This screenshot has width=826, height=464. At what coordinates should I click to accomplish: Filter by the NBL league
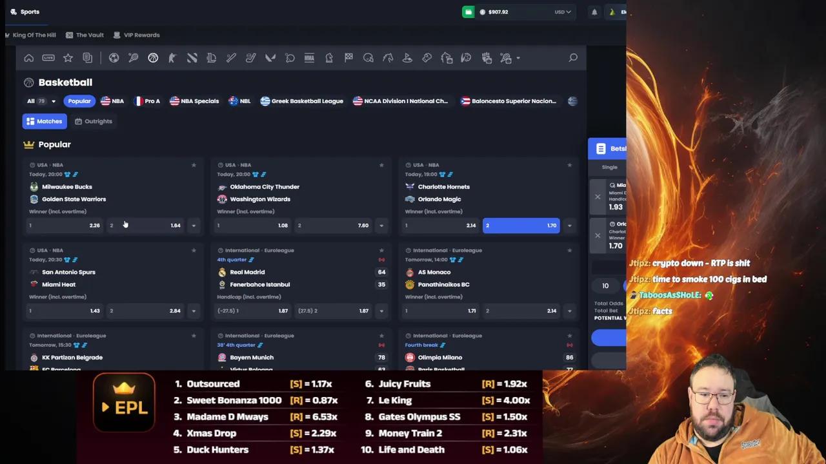pyautogui.click(x=239, y=101)
